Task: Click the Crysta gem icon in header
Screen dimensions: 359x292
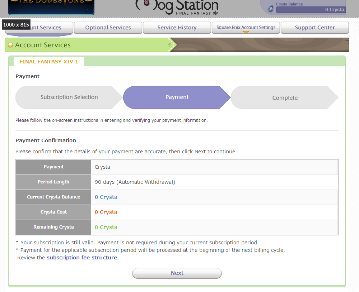Action: (x=270, y=9)
